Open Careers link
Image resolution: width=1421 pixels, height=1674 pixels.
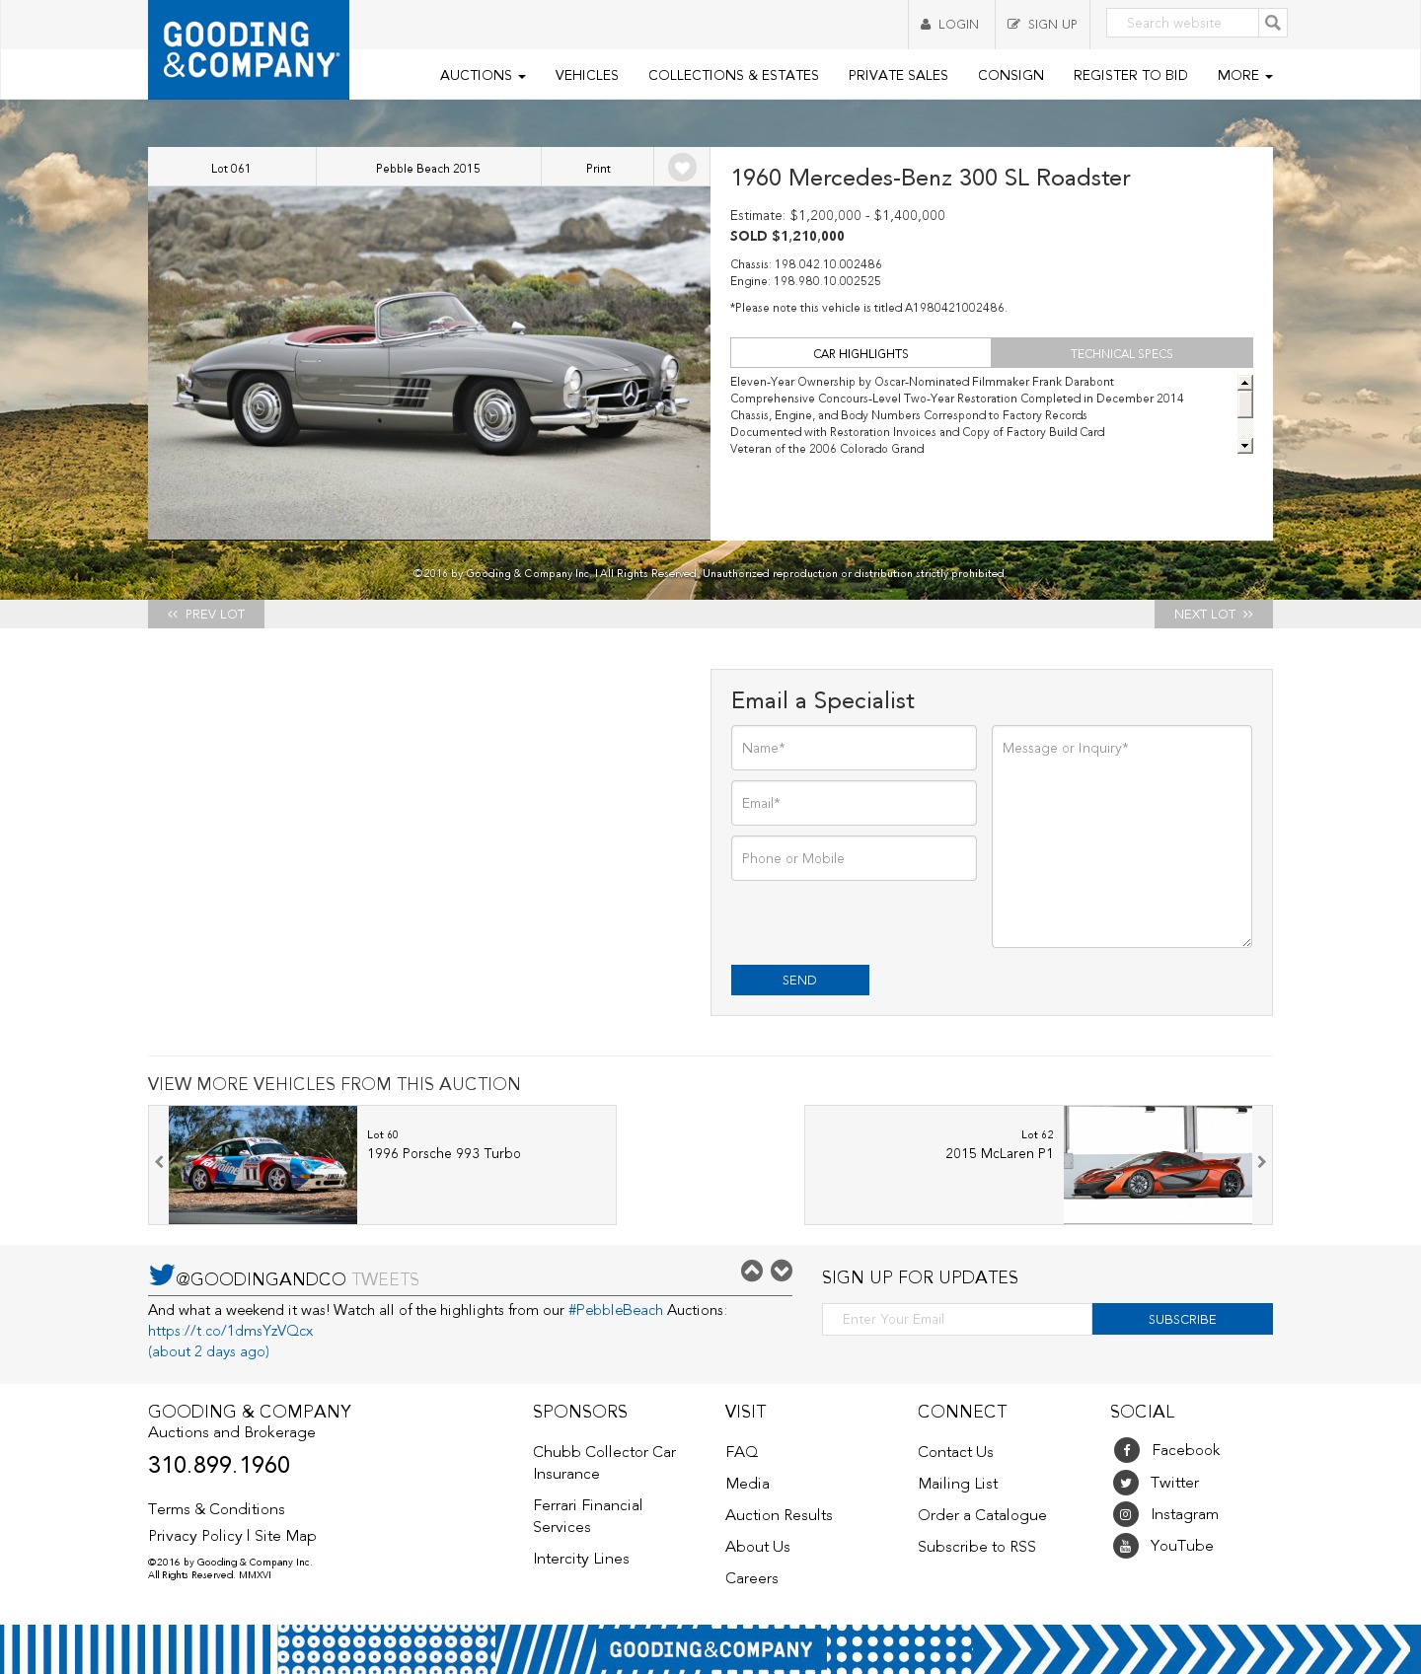point(752,1578)
